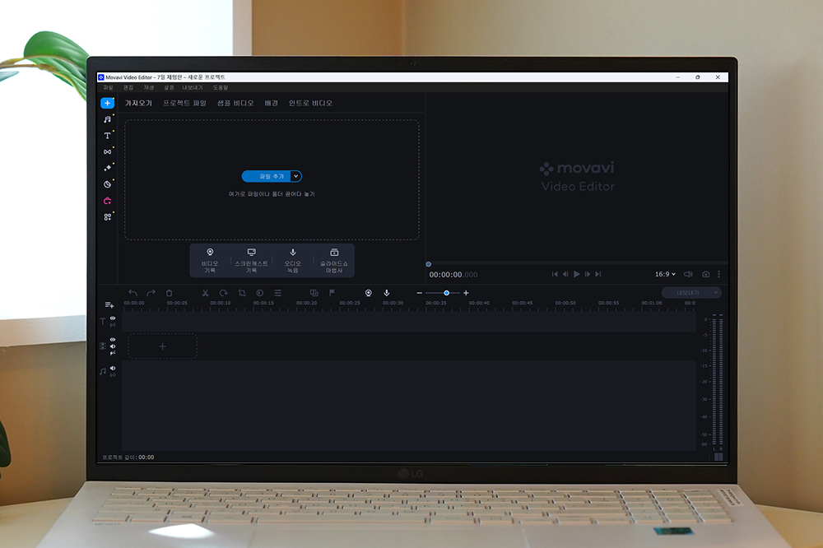Viewport: 823px width, 548px height.
Task: Mute the video track speaker icon
Action: 112,346
